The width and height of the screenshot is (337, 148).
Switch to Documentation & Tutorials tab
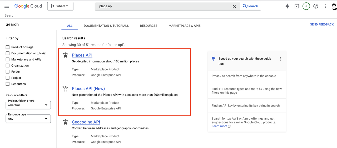click(x=106, y=26)
